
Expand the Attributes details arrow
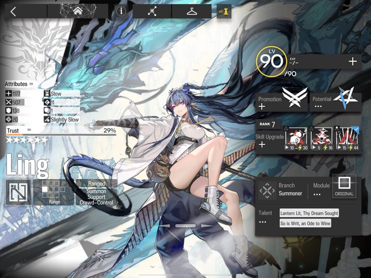click(x=31, y=84)
